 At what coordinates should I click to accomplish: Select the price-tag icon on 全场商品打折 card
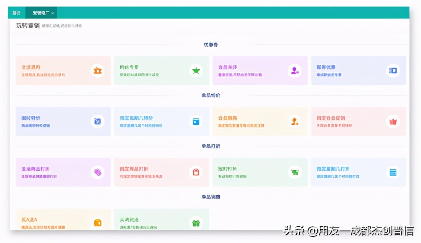click(97, 172)
